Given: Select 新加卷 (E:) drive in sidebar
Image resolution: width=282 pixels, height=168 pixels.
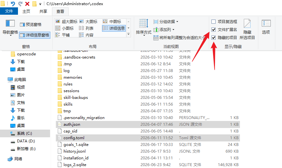Looking at the screenshot, I should click(26, 148).
